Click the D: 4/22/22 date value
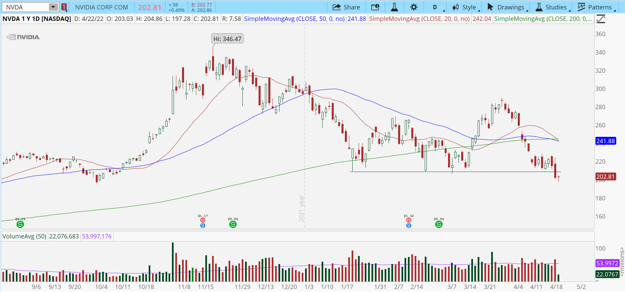 coord(89,19)
